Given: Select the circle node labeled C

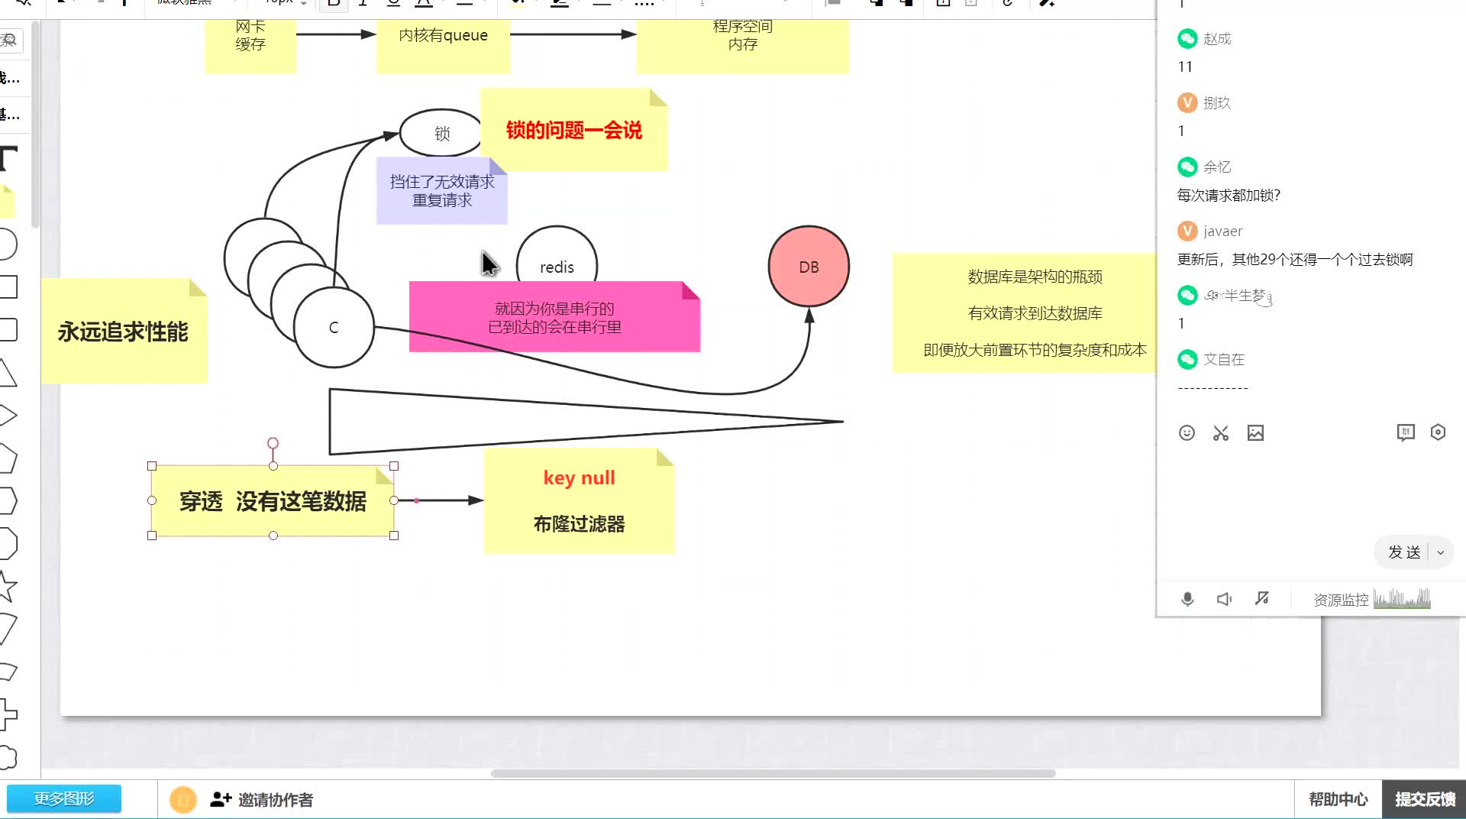Looking at the screenshot, I should point(334,327).
